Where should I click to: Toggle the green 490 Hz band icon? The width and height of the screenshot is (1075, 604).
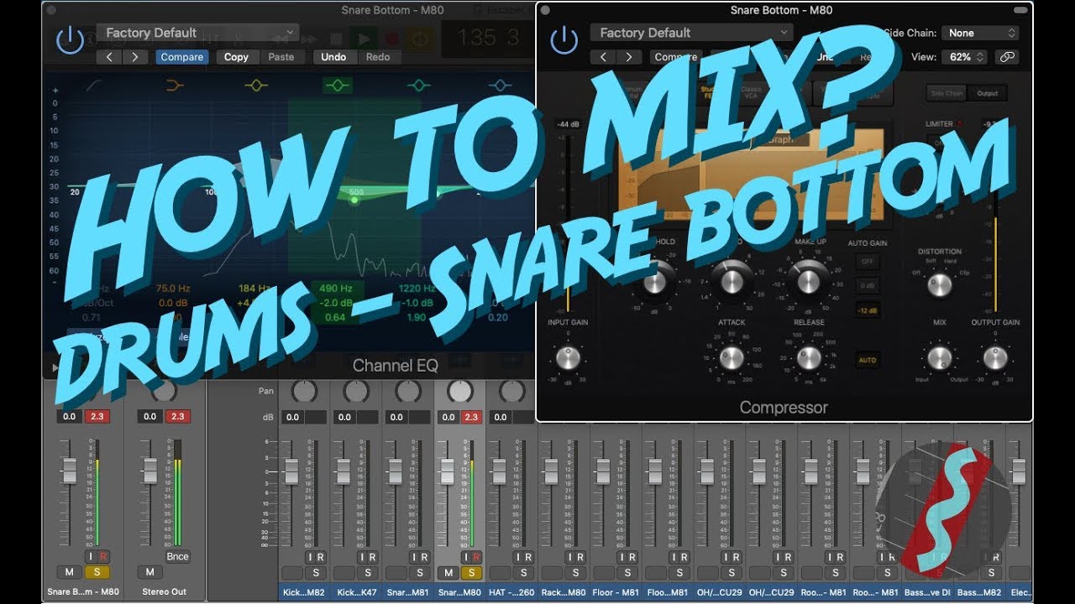pyautogui.click(x=337, y=85)
